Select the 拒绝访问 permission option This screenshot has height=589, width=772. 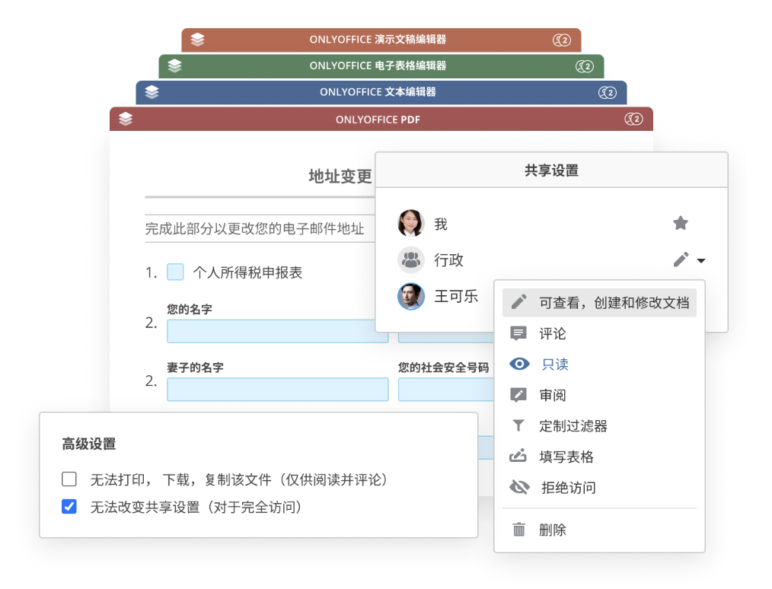[x=599, y=488]
